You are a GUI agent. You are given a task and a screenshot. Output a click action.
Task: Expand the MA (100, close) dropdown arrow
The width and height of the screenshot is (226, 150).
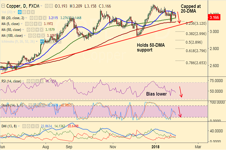click(25, 36)
